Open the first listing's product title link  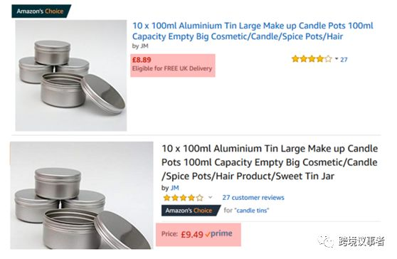pos(253,31)
